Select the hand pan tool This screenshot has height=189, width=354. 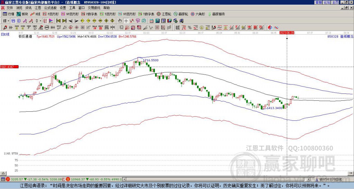tap(120, 21)
